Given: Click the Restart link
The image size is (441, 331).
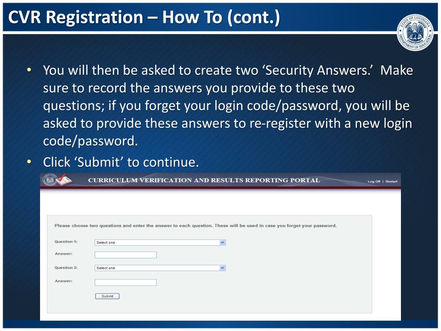Looking at the screenshot, I should (x=391, y=181).
